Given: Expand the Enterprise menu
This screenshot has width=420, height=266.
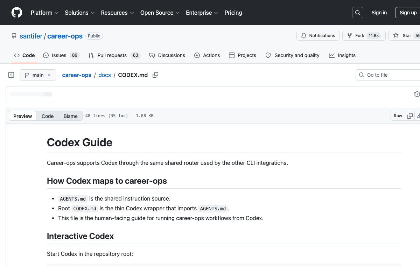Looking at the screenshot, I should pyautogui.click(x=202, y=13).
